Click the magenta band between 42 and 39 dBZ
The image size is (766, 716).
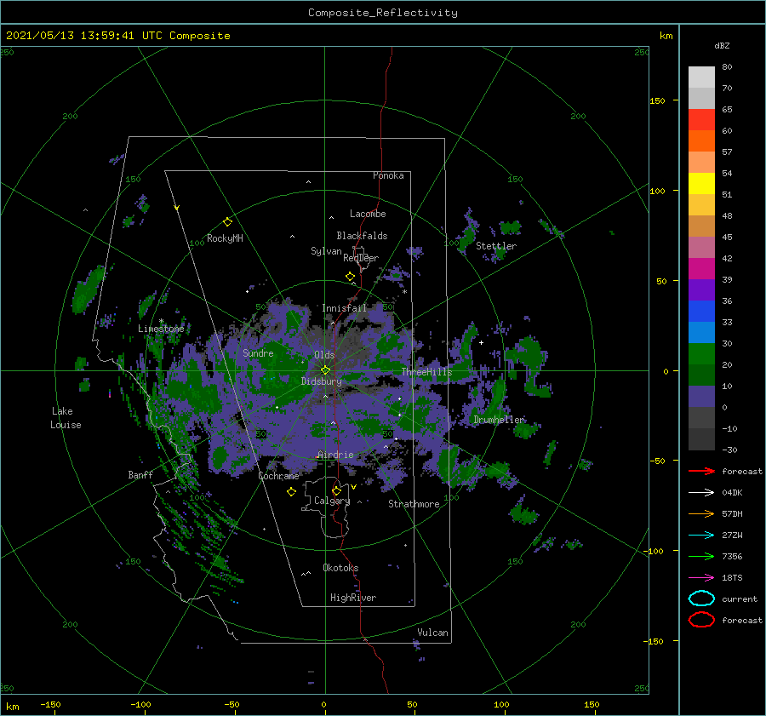click(701, 269)
